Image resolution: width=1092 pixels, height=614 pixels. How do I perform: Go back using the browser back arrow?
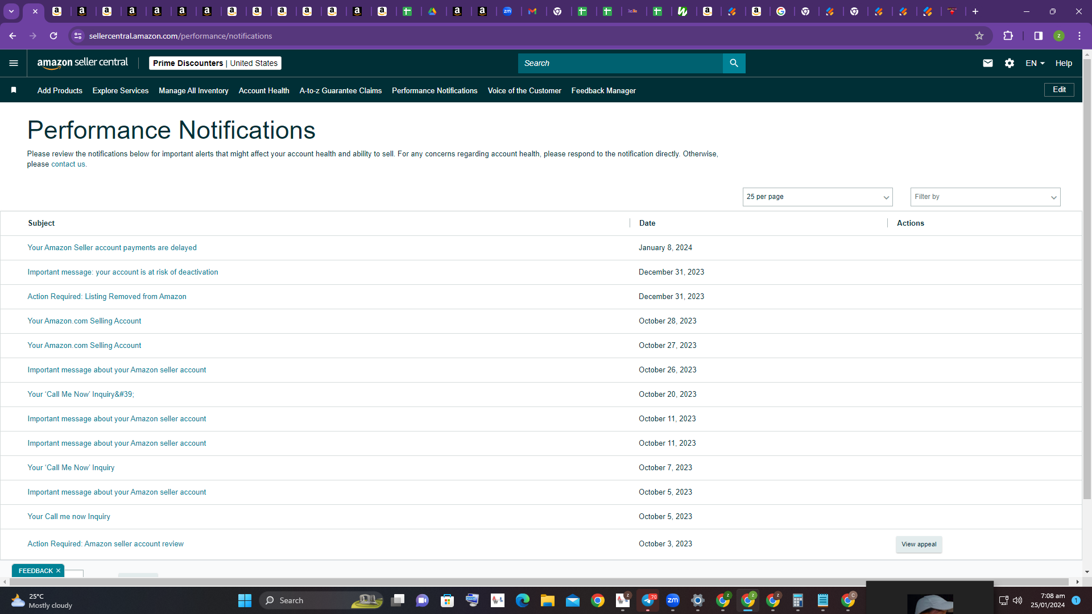[13, 36]
